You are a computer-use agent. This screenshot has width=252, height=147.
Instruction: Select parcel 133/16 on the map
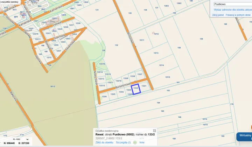[x=102, y=64]
